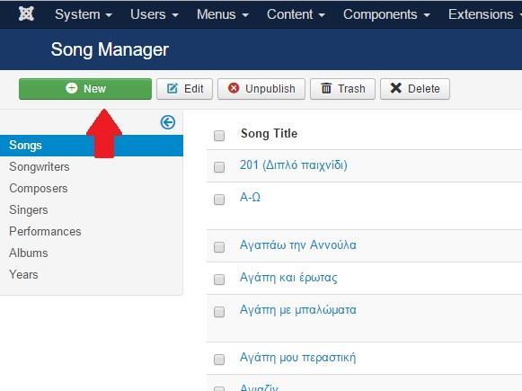This screenshot has height=391, width=522.
Task: Open the Menus dropdown
Action: tap(223, 14)
